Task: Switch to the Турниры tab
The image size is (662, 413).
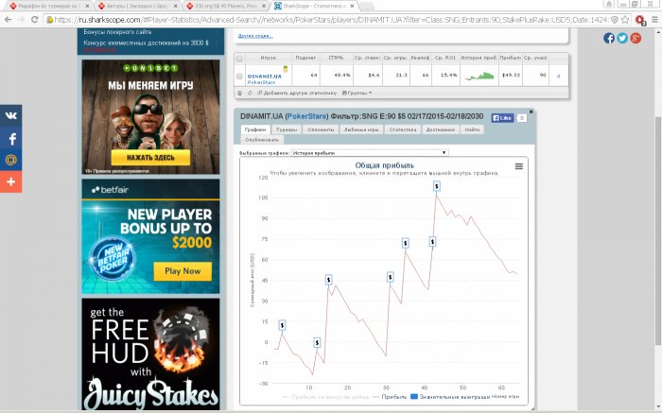Action: 287,129
